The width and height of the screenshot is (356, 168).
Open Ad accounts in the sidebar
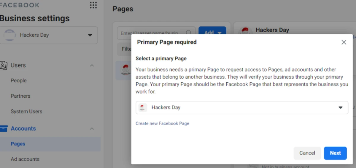(x=25, y=159)
